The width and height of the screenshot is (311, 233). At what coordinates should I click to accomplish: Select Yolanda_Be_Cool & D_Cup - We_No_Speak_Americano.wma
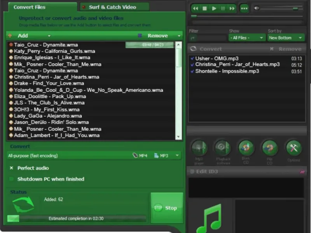89,90
